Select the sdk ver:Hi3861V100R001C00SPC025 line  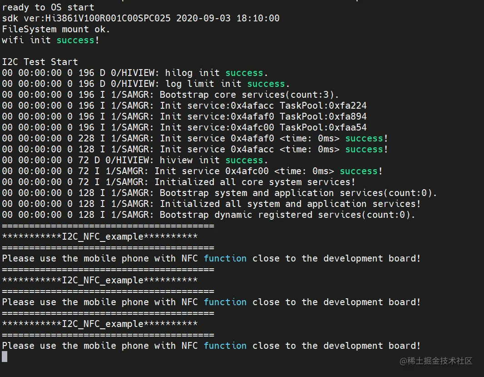point(141,18)
